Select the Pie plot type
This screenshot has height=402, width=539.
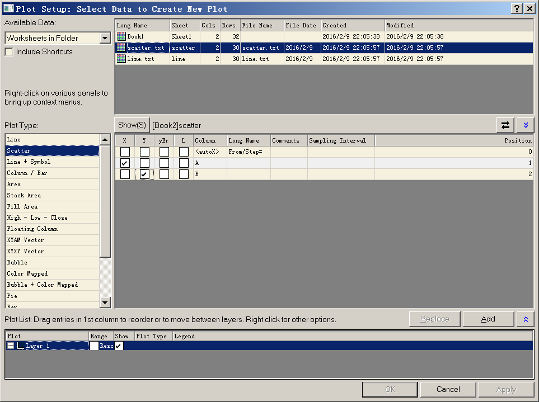click(53, 296)
